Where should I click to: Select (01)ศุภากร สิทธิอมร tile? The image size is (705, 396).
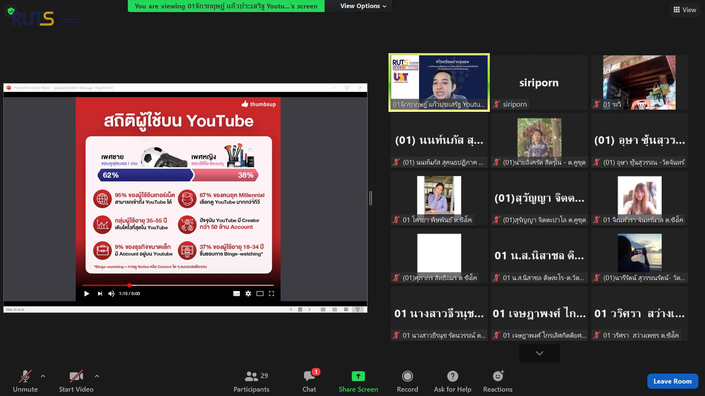click(439, 256)
